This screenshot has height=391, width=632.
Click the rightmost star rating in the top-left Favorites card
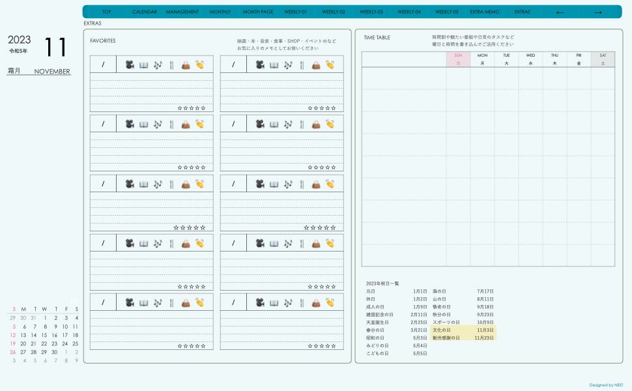(203, 108)
